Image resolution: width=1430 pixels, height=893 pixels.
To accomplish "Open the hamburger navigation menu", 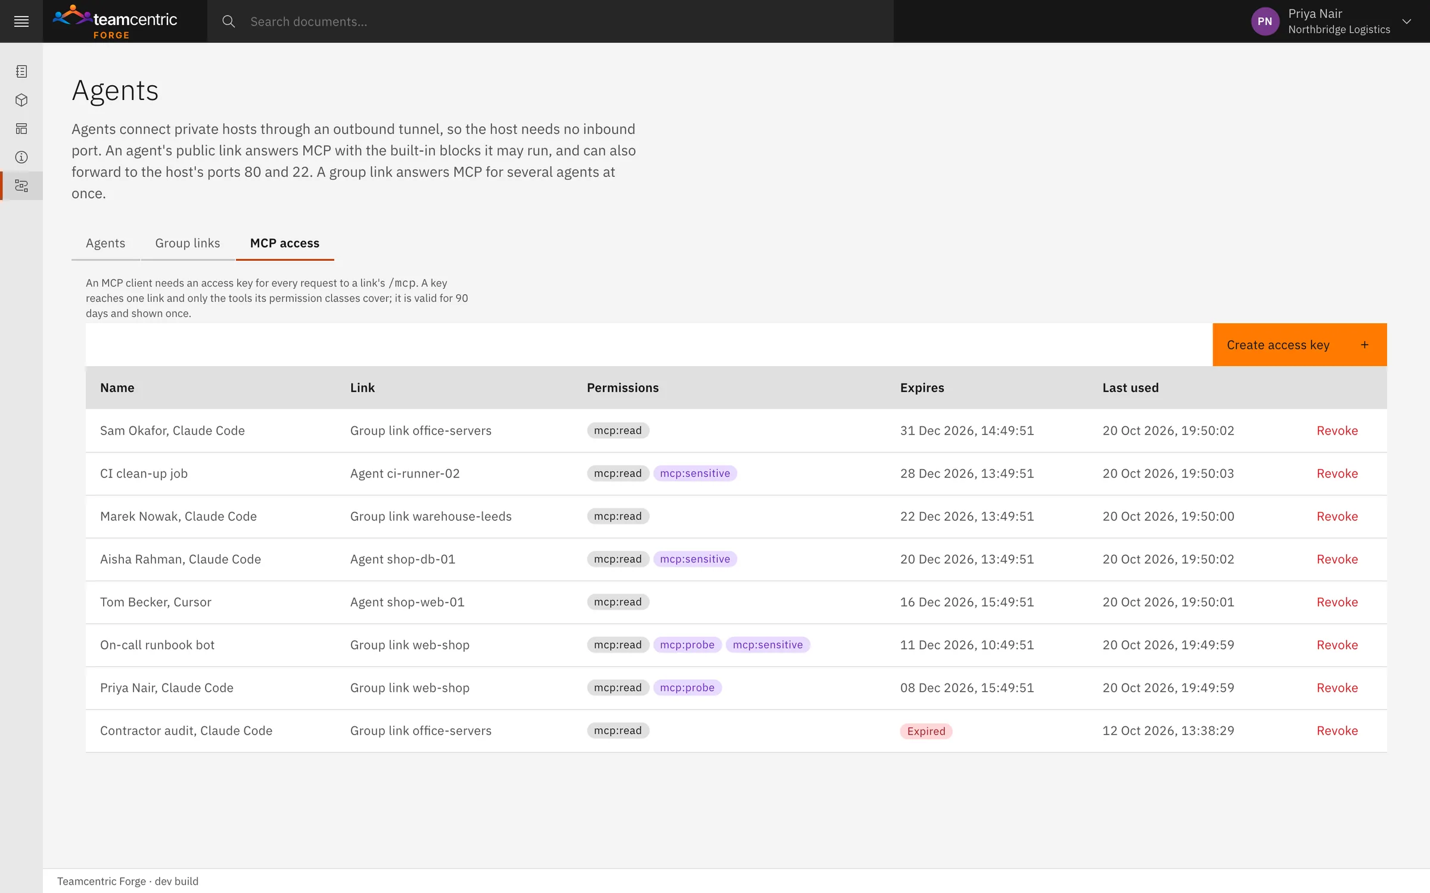I will 21,21.
